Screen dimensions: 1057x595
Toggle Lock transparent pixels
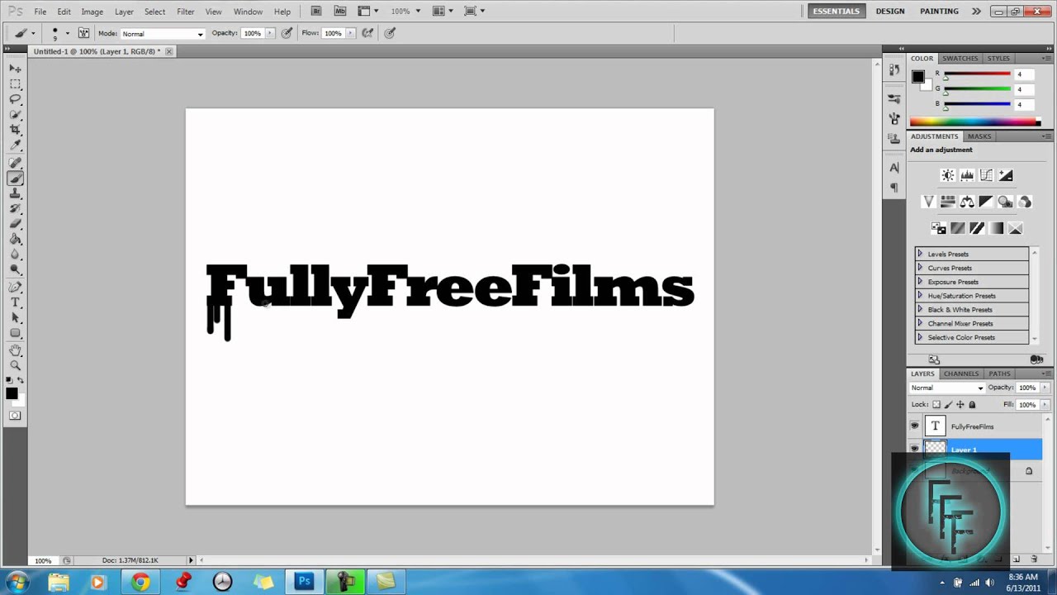pyautogui.click(x=936, y=404)
